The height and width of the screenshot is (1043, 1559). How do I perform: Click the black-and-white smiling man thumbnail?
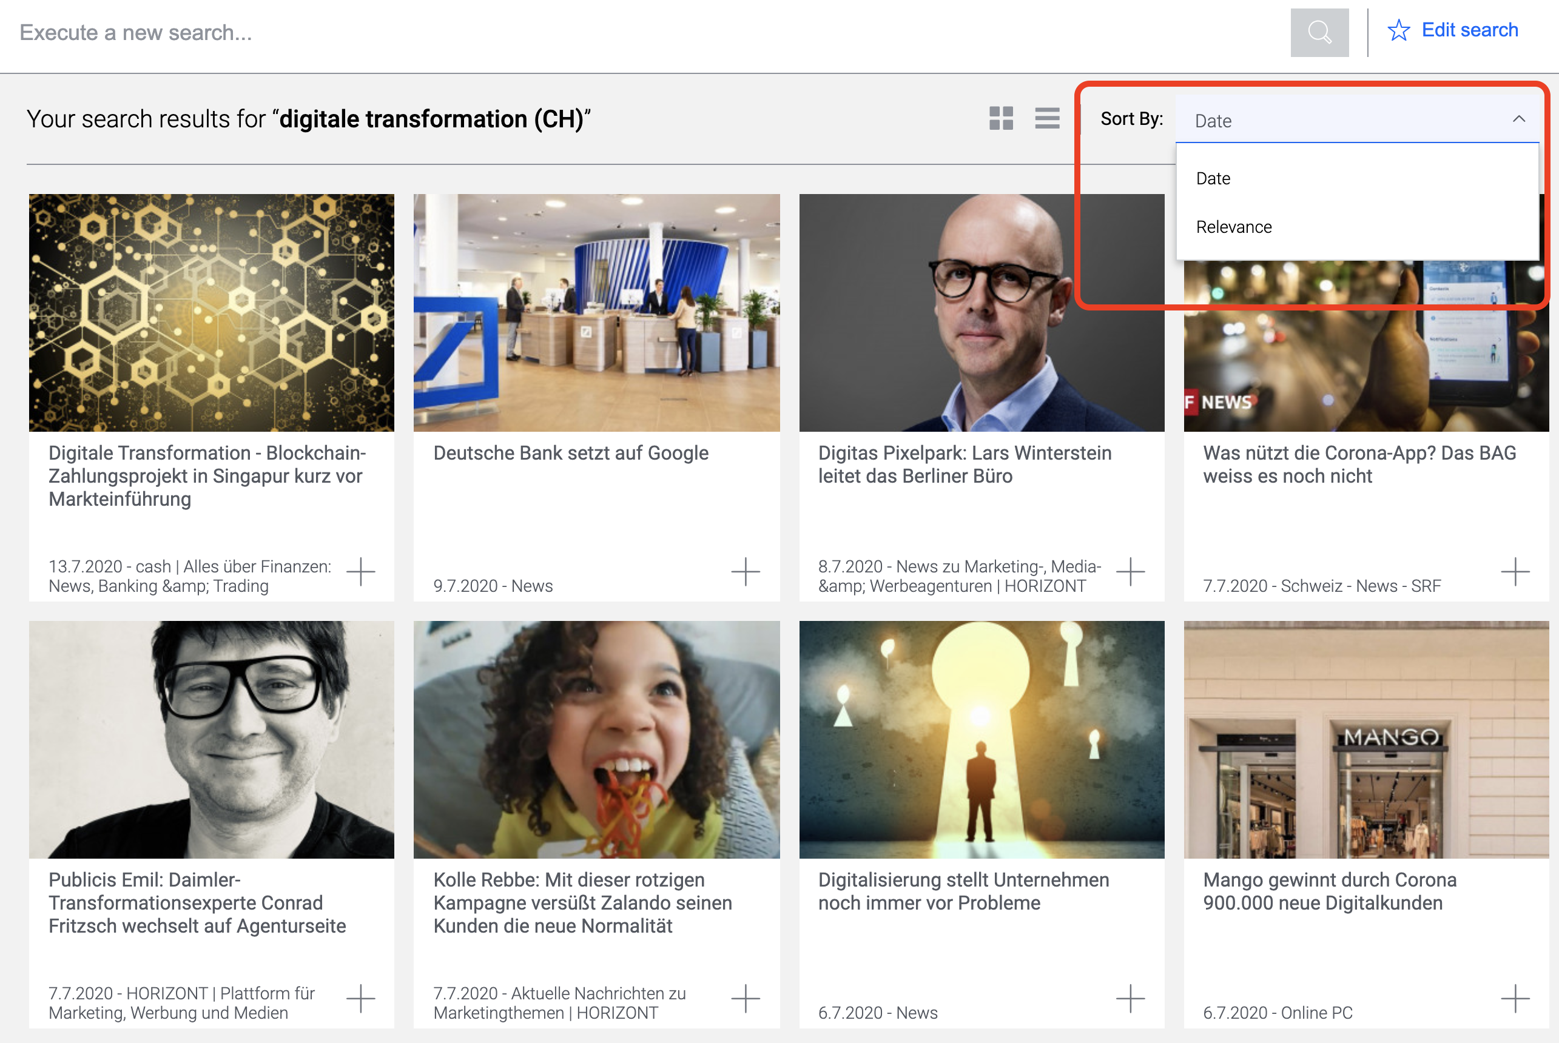tap(212, 740)
